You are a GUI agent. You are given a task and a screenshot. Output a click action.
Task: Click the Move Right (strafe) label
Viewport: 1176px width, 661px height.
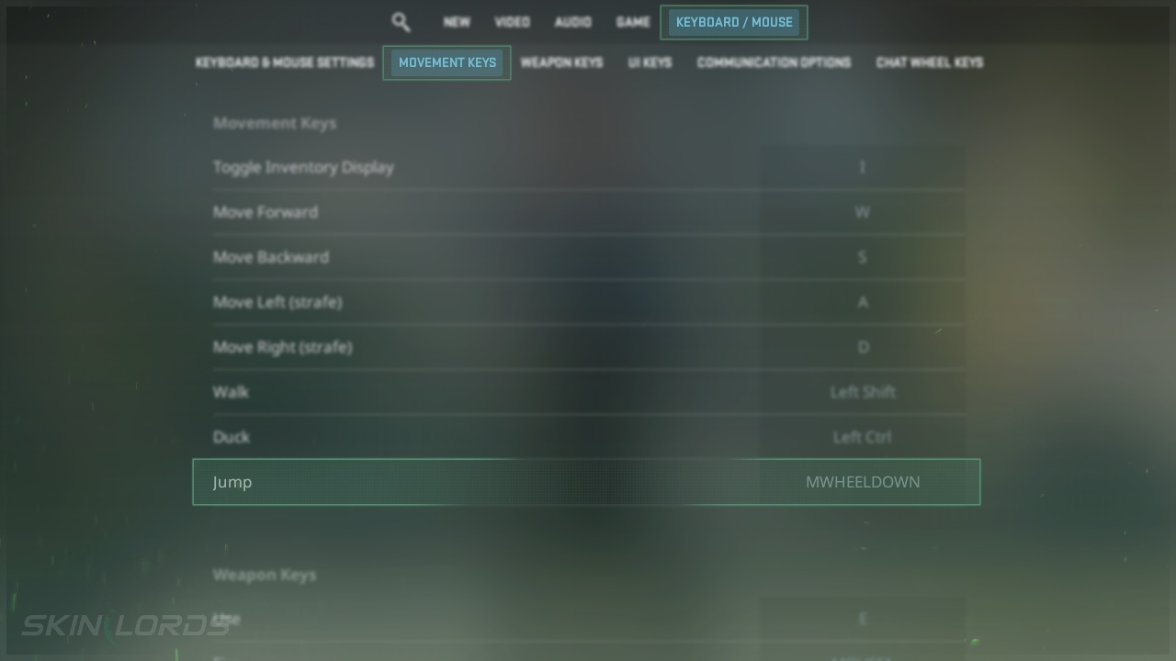click(283, 347)
